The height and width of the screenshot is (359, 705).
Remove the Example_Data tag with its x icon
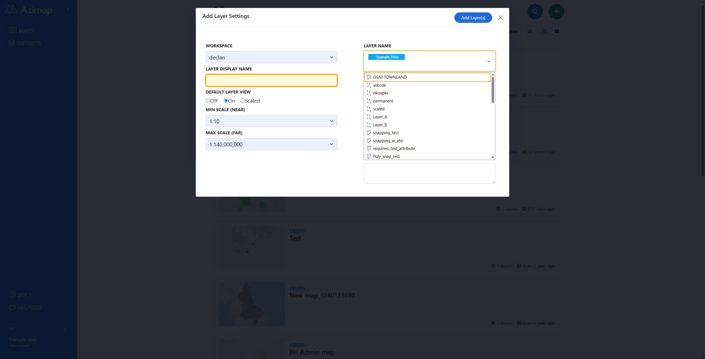tap(402, 57)
